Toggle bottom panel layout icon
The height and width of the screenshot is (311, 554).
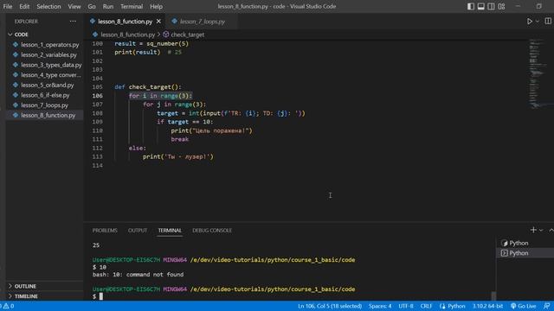pyautogui.click(x=481, y=6)
